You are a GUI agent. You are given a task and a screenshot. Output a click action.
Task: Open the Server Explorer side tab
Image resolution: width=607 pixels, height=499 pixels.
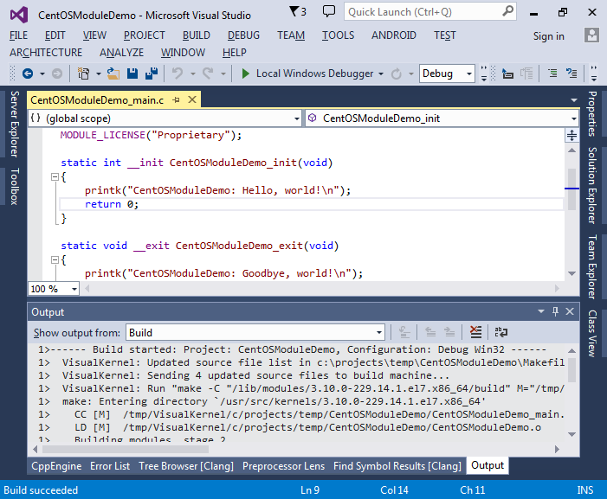point(15,124)
